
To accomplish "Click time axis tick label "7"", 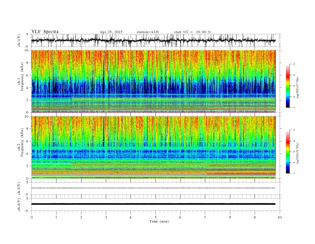I will coord(205,217).
